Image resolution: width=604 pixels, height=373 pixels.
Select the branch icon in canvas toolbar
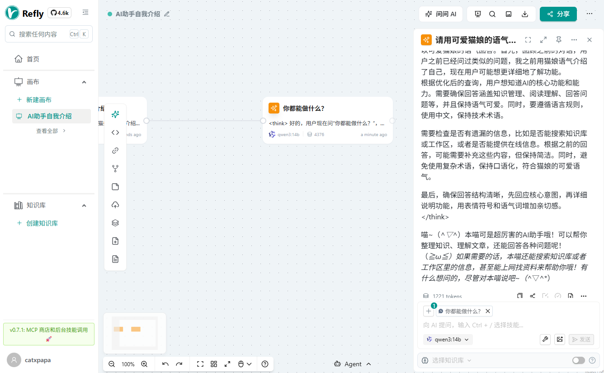pos(115,169)
